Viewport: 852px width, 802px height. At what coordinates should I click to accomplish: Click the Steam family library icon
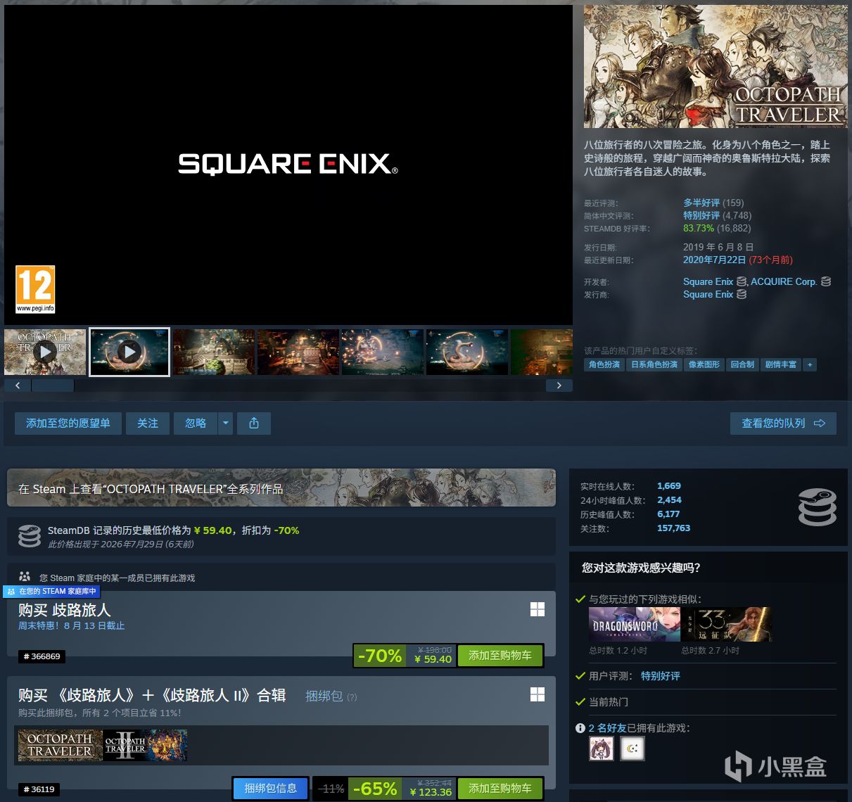25,576
